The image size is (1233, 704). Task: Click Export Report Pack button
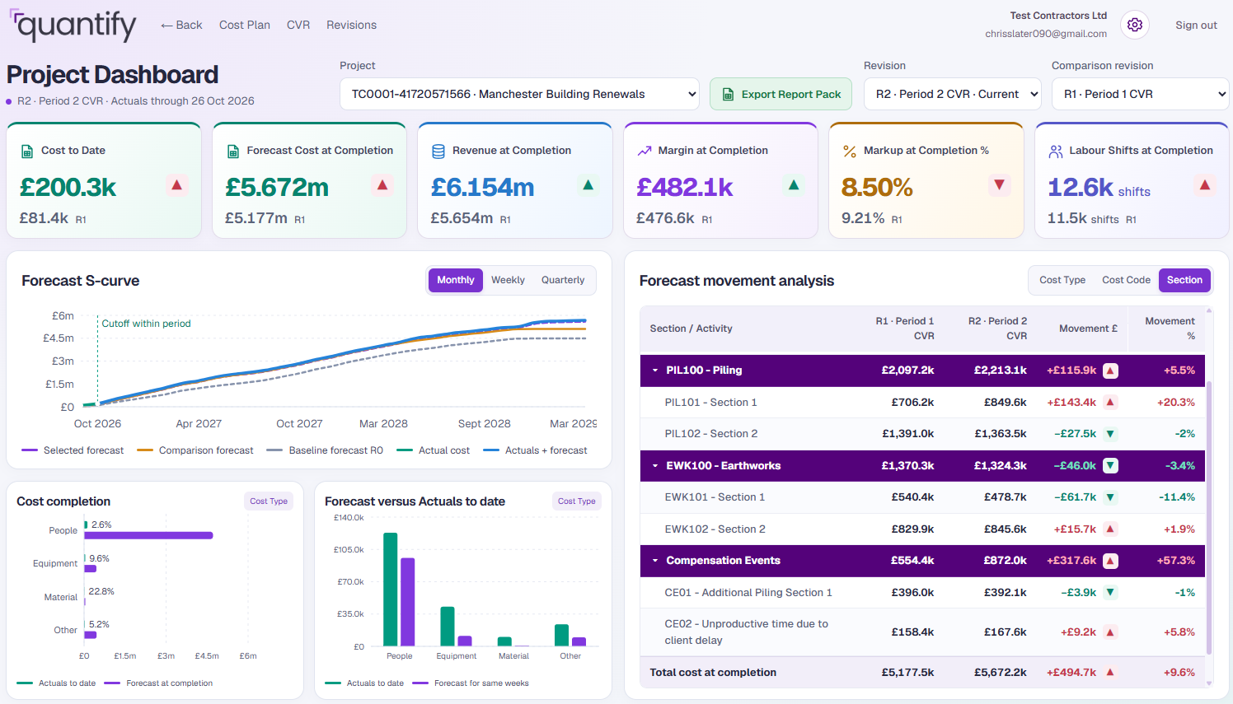tap(781, 94)
